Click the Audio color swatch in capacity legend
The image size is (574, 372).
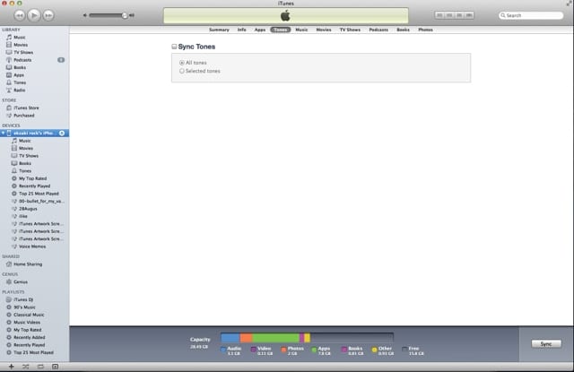(x=223, y=350)
